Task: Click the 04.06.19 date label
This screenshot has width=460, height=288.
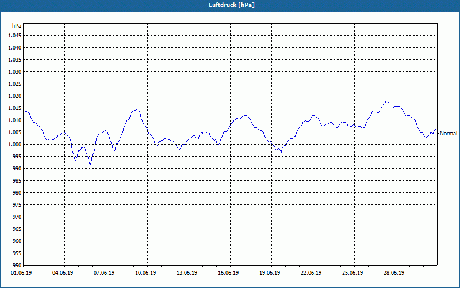Action: (x=63, y=273)
